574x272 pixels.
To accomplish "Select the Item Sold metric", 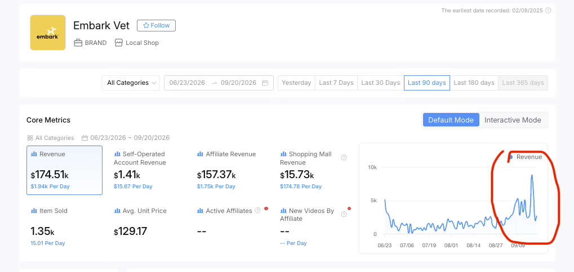I will [x=64, y=226].
